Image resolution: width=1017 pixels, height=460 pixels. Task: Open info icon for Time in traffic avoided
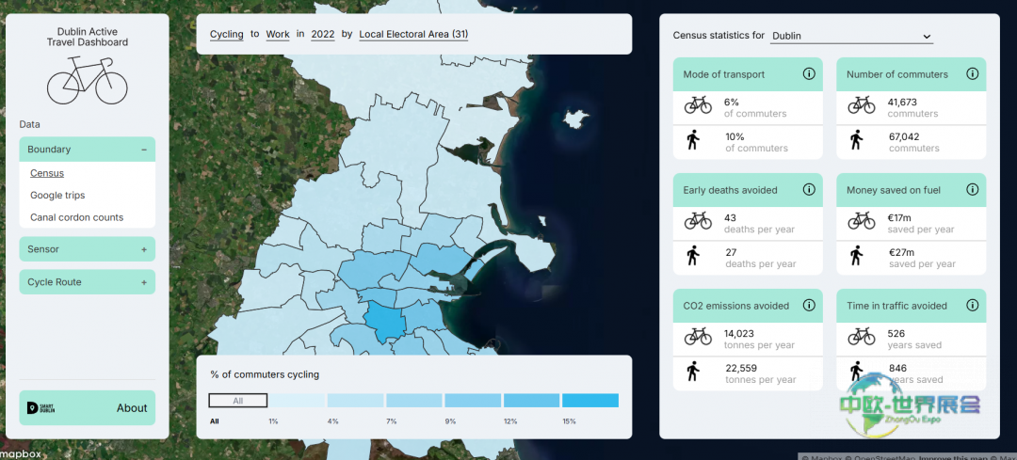coord(972,305)
